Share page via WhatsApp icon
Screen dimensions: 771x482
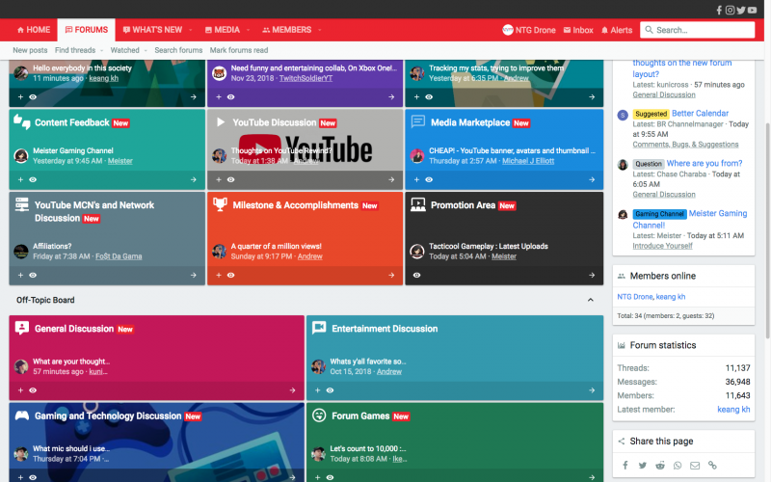[677, 466]
